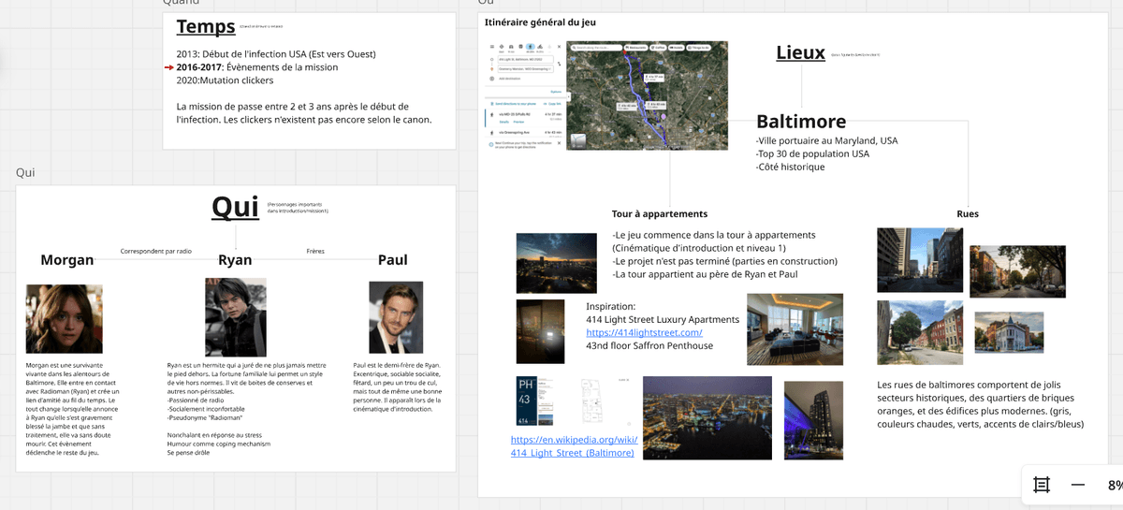Zoom out with the minus button

(1078, 485)
